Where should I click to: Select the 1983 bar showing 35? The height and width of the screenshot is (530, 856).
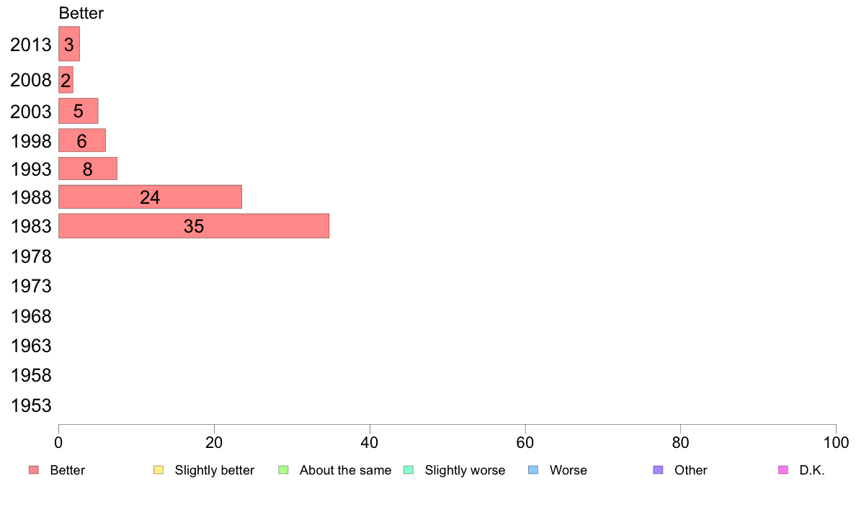tap(194, 226)
